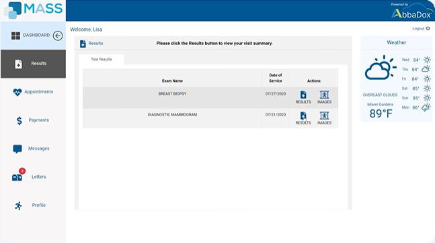Image resolution: width=435 pixels, height=243 pixels.
Task: Select the Diagnostic Mammogram exam name
Action: [x=172, y=115]
